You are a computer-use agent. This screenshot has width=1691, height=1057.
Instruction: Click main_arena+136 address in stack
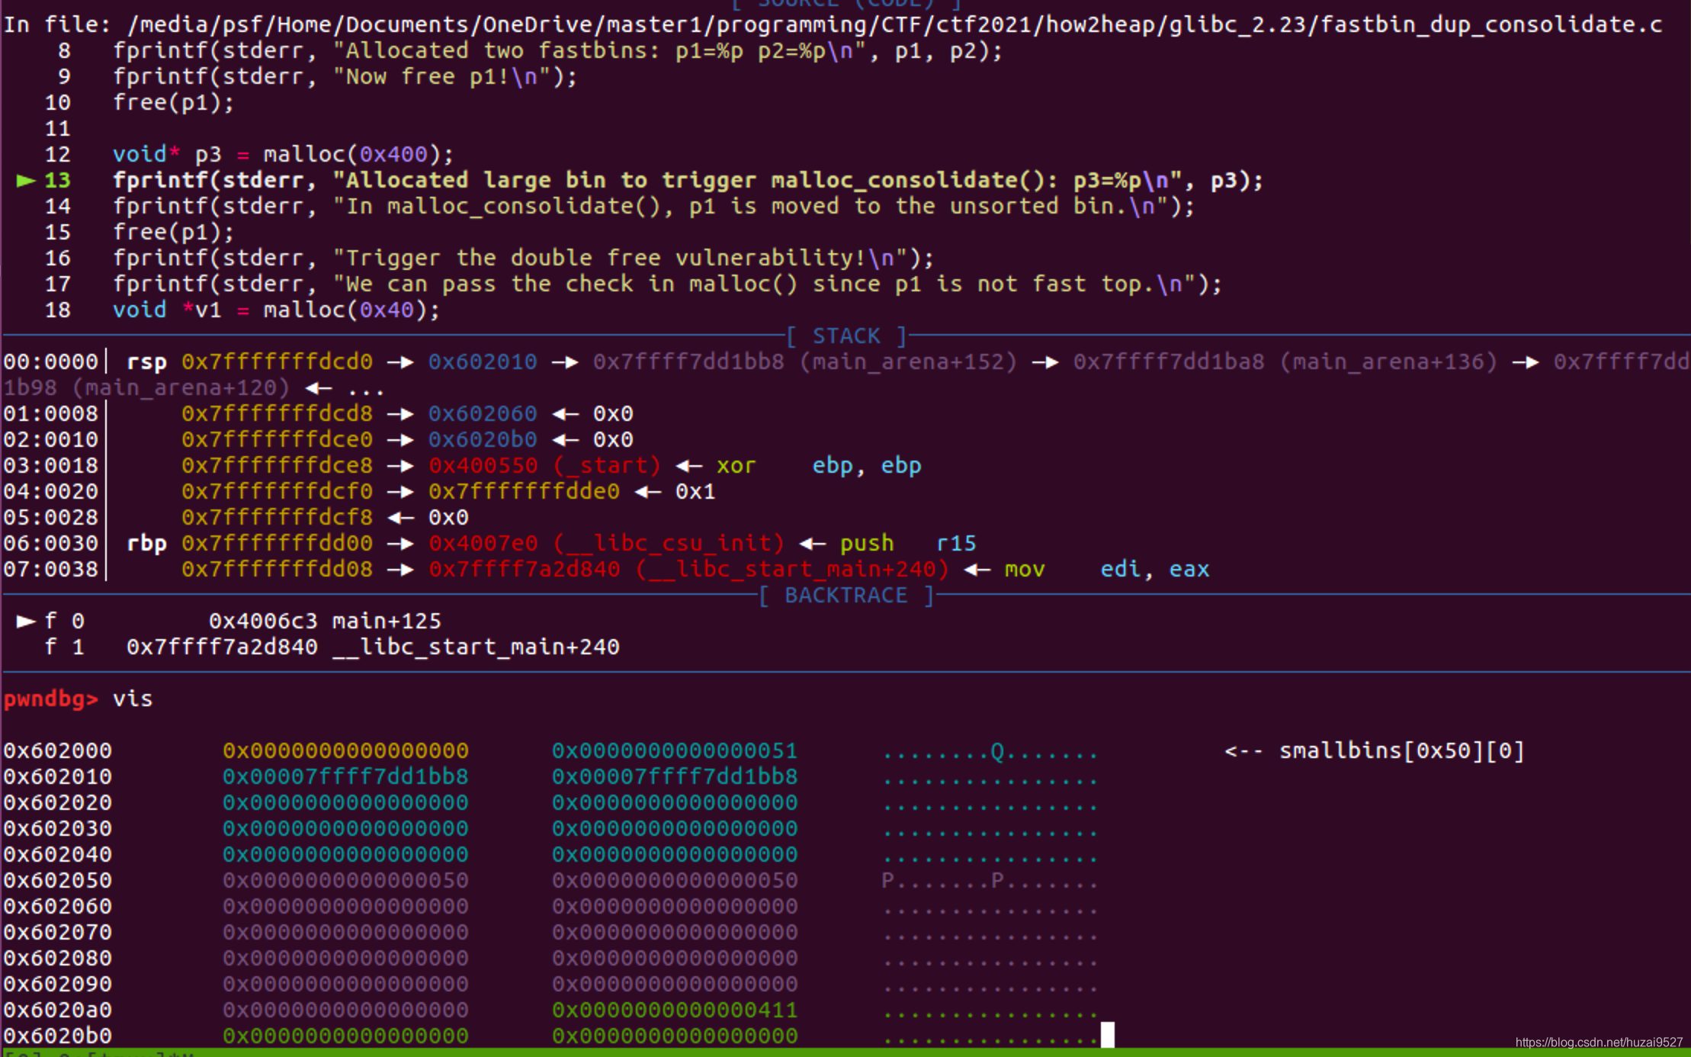1285,362
